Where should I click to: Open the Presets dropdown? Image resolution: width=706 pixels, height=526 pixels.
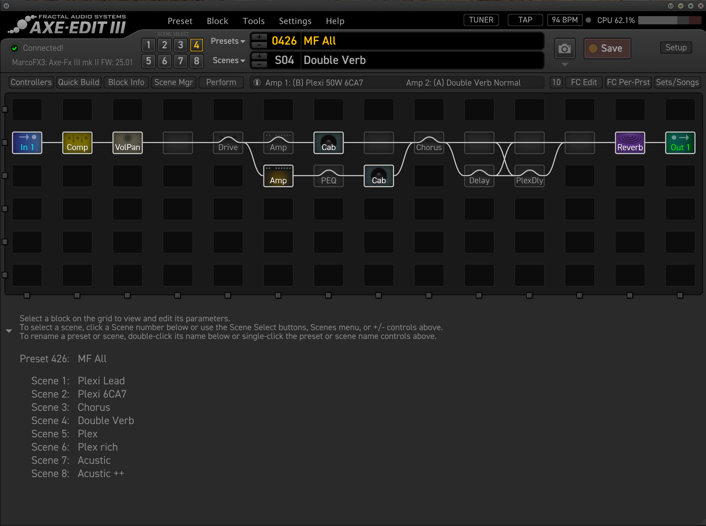coord(228,41)
